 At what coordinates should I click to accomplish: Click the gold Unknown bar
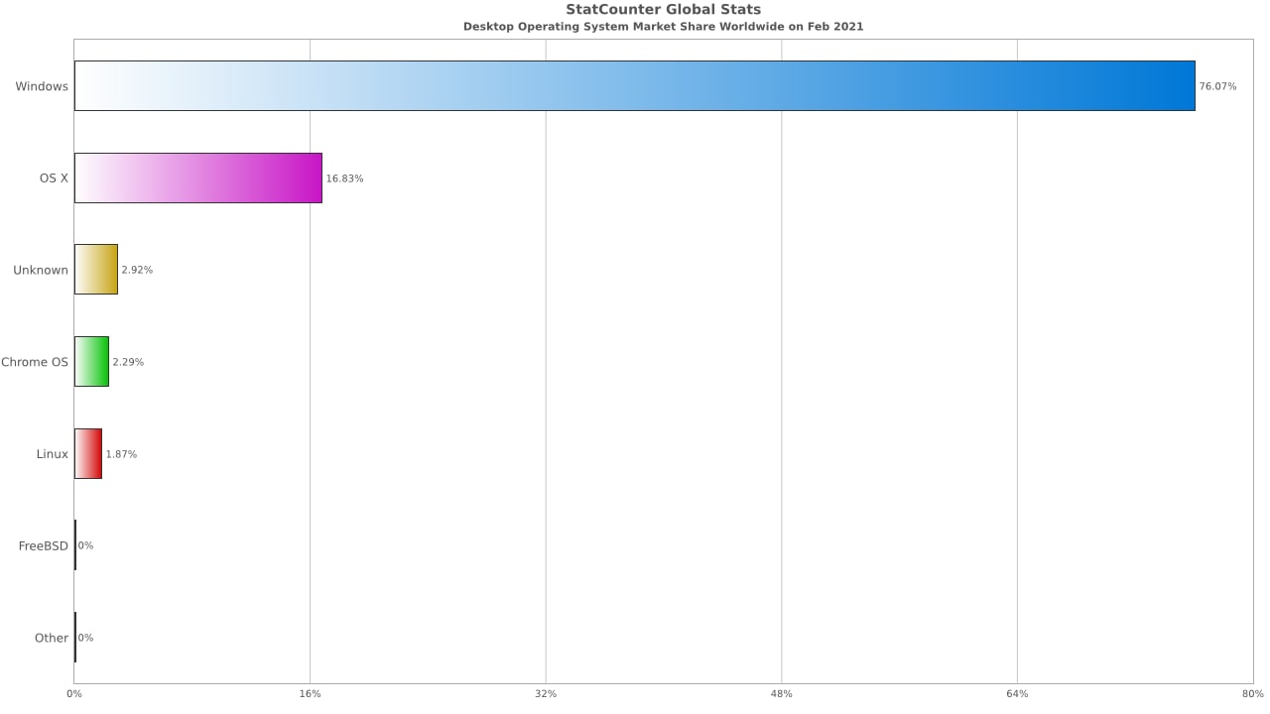click(96, 270)
